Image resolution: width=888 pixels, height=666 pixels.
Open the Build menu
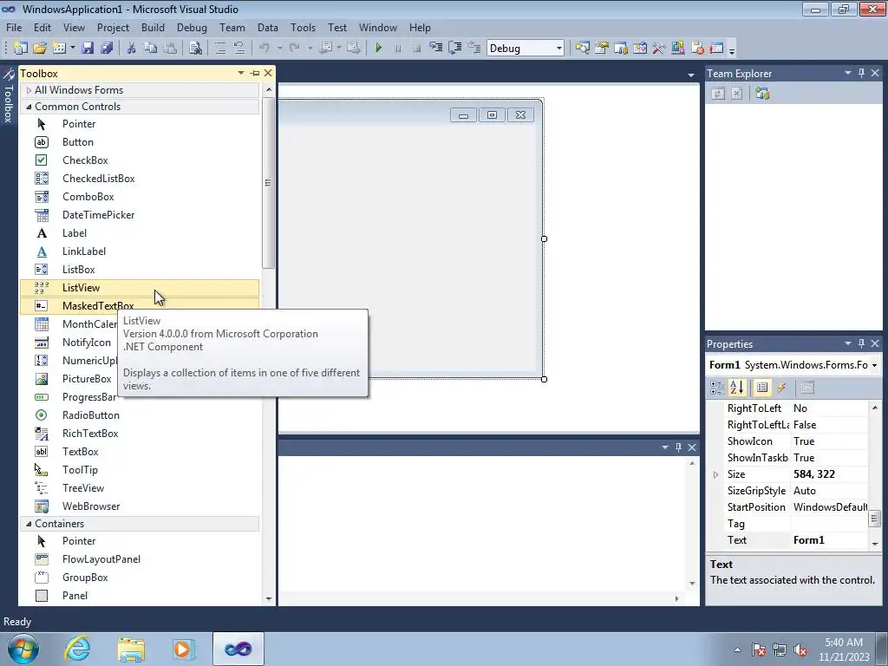(x=153, y=27)
